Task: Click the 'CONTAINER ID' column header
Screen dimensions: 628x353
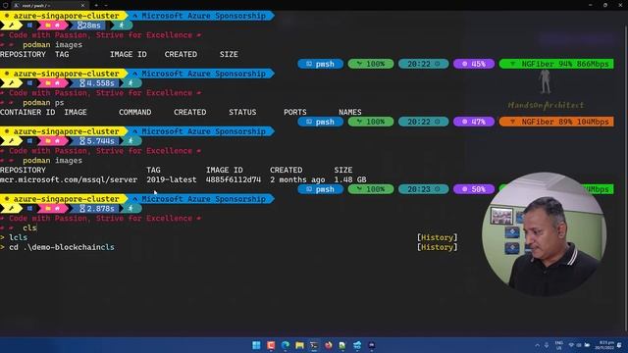Action: pos(27,112)
